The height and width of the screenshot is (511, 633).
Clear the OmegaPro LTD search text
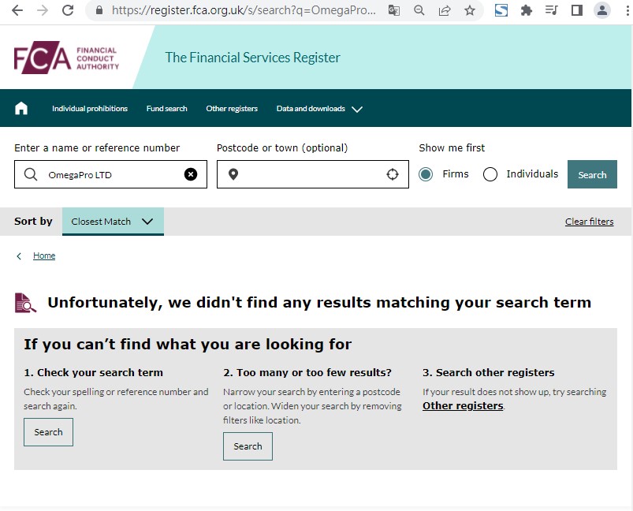tap(191, 174)
